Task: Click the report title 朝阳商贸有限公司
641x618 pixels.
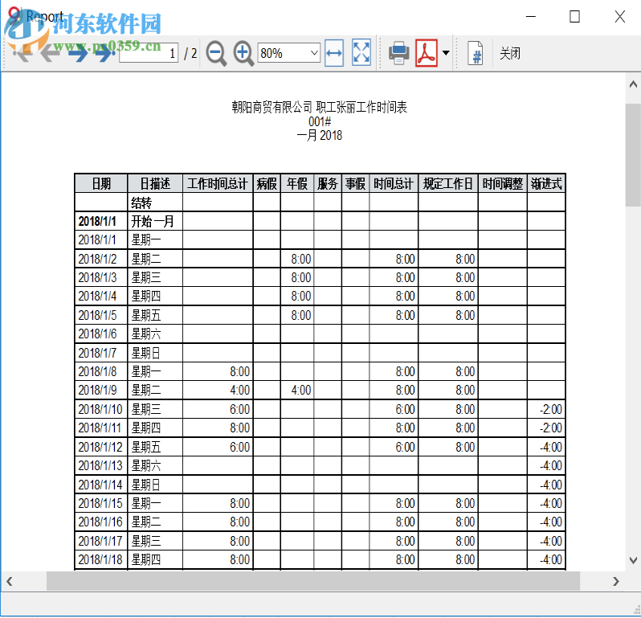Action: pyautogui.click(x=272, y=107)
